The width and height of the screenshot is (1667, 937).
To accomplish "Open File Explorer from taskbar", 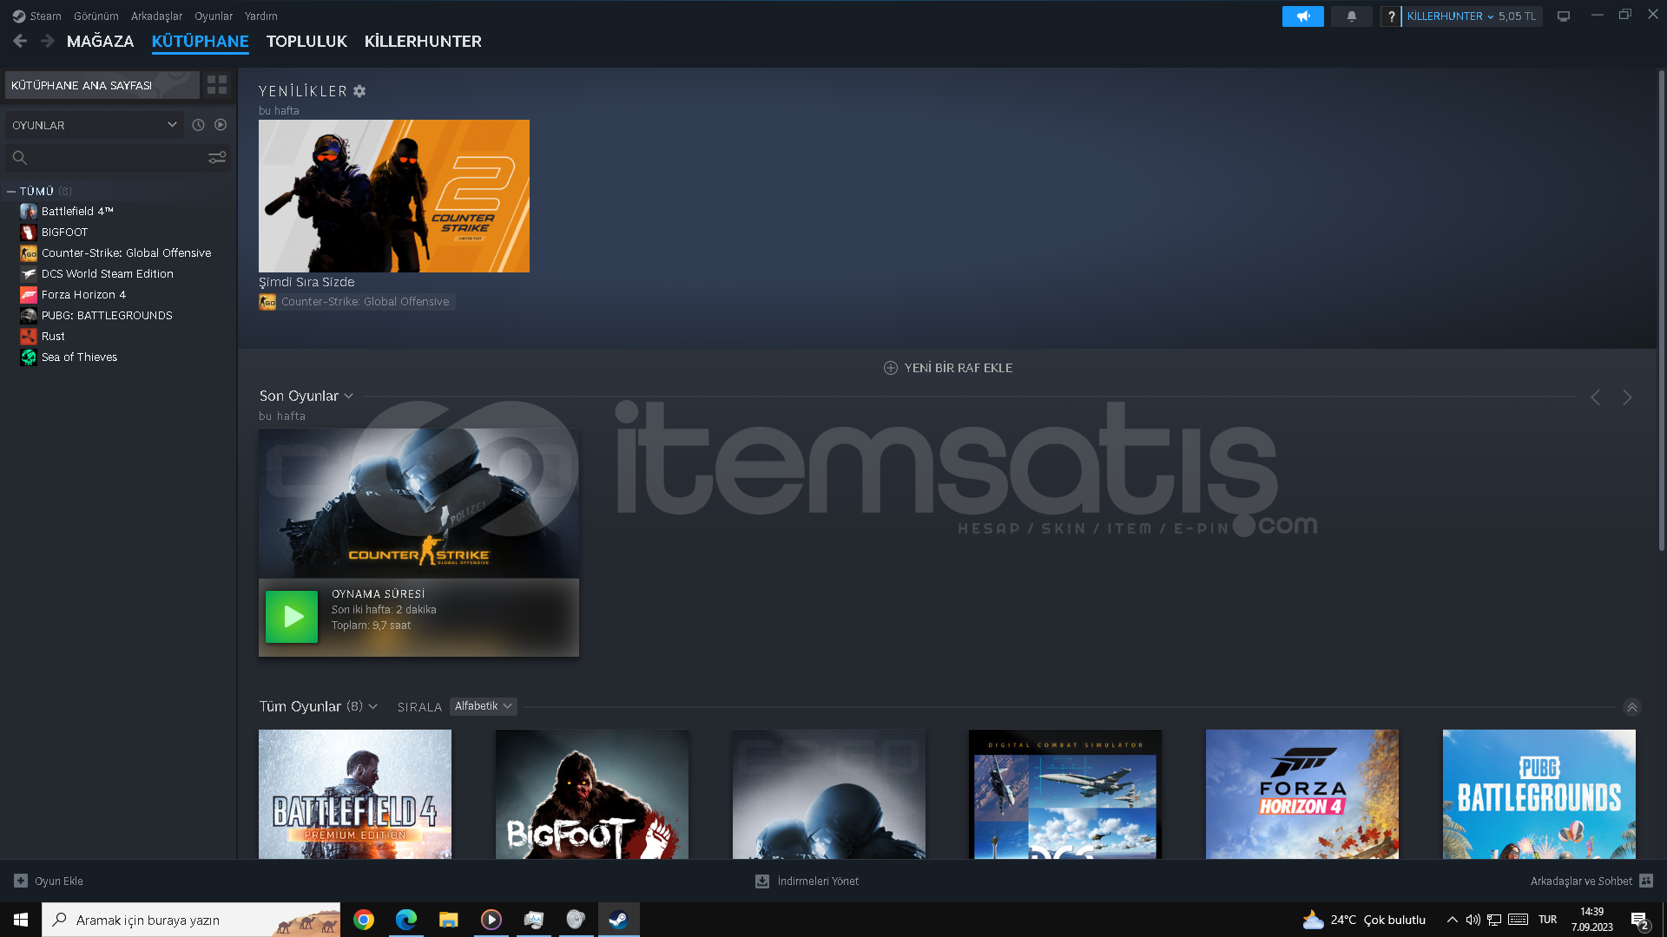I will tap(448, 920).
